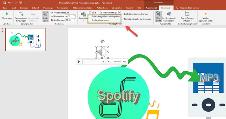Click the undo arrow in quick access toolbar
Screen dimensions: 226x119
point(9,3)
